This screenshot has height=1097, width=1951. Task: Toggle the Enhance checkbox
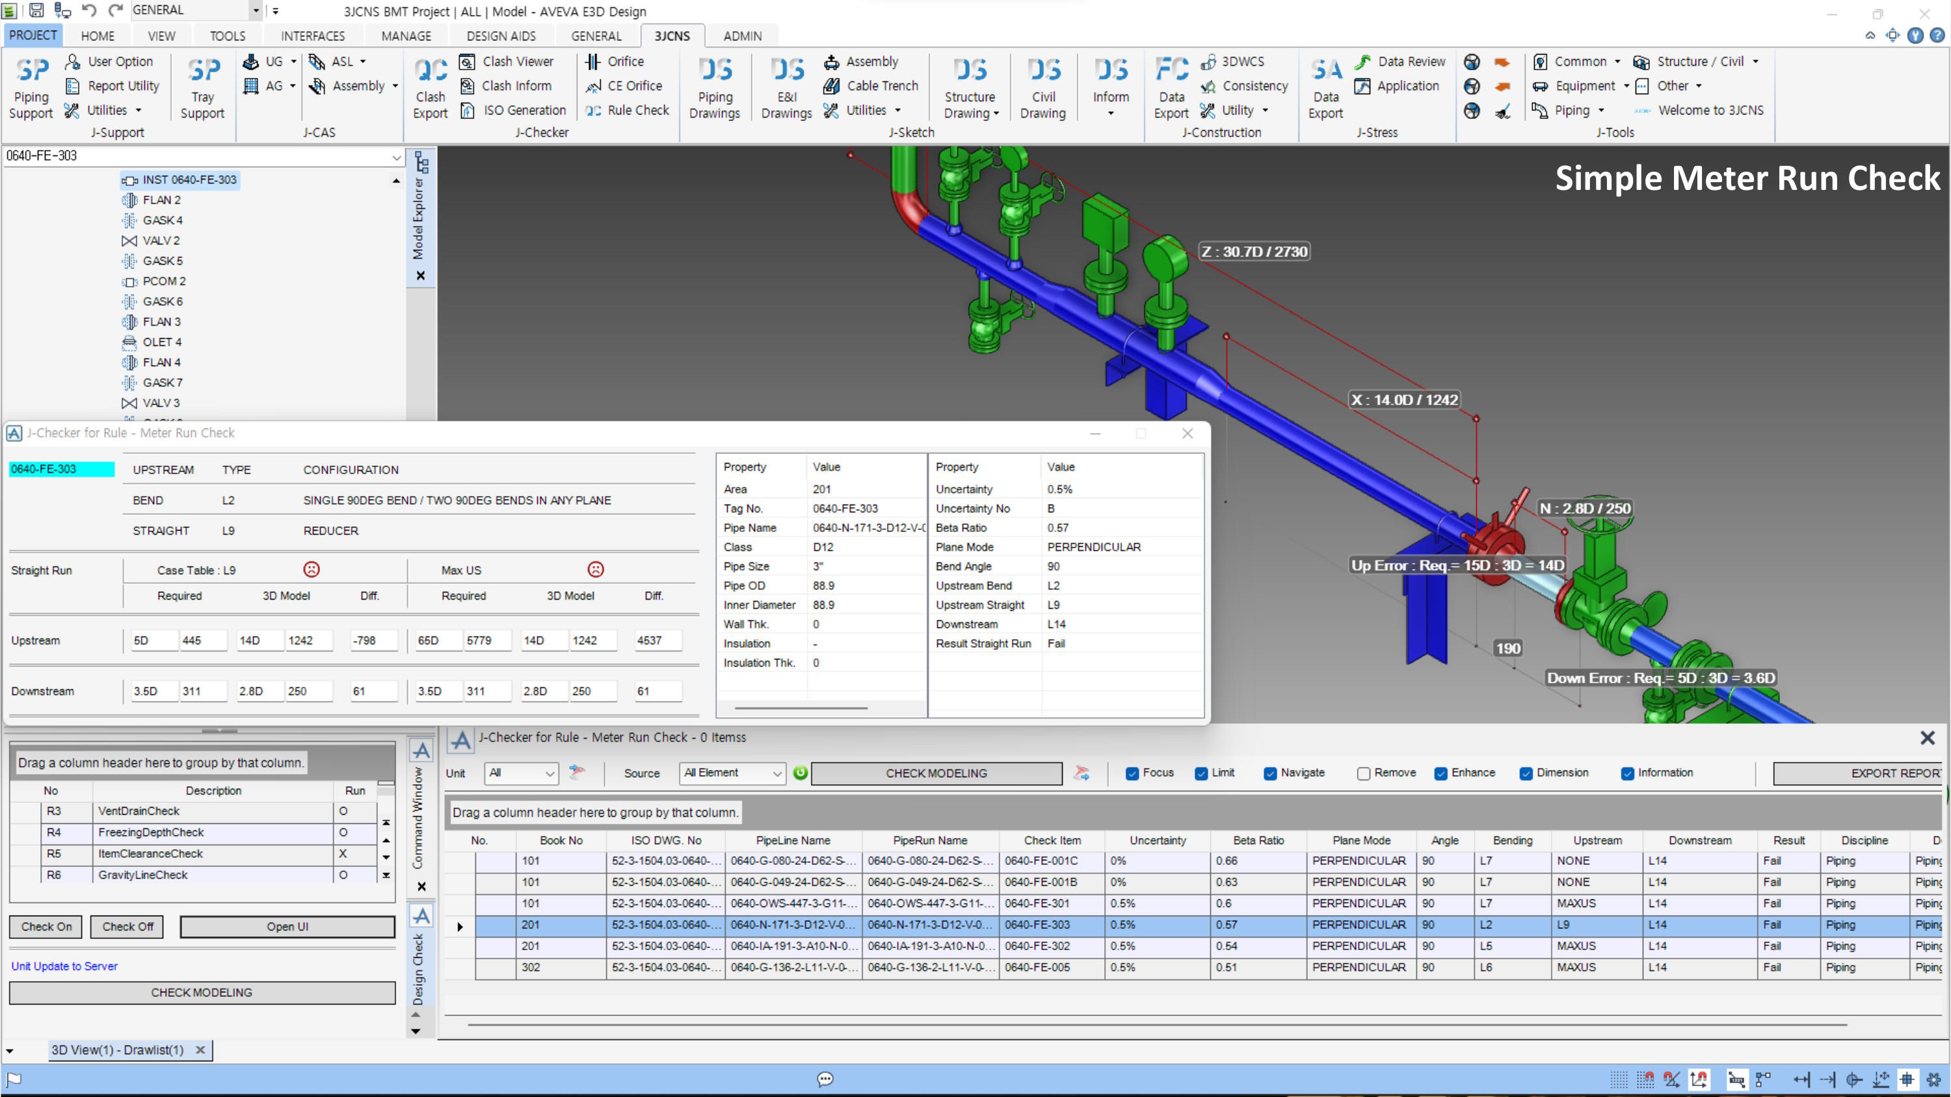(x=1440, y=773)
